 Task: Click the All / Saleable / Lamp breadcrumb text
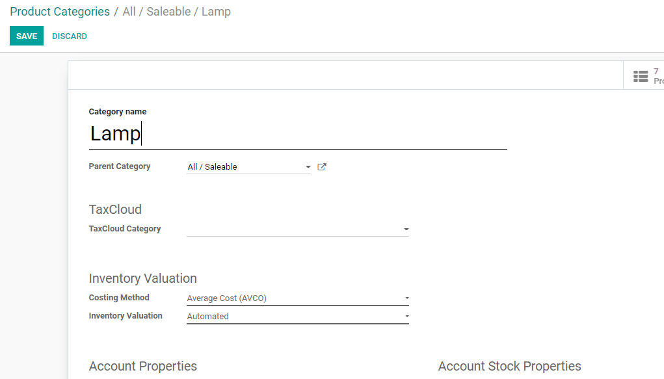click(176, 12)
